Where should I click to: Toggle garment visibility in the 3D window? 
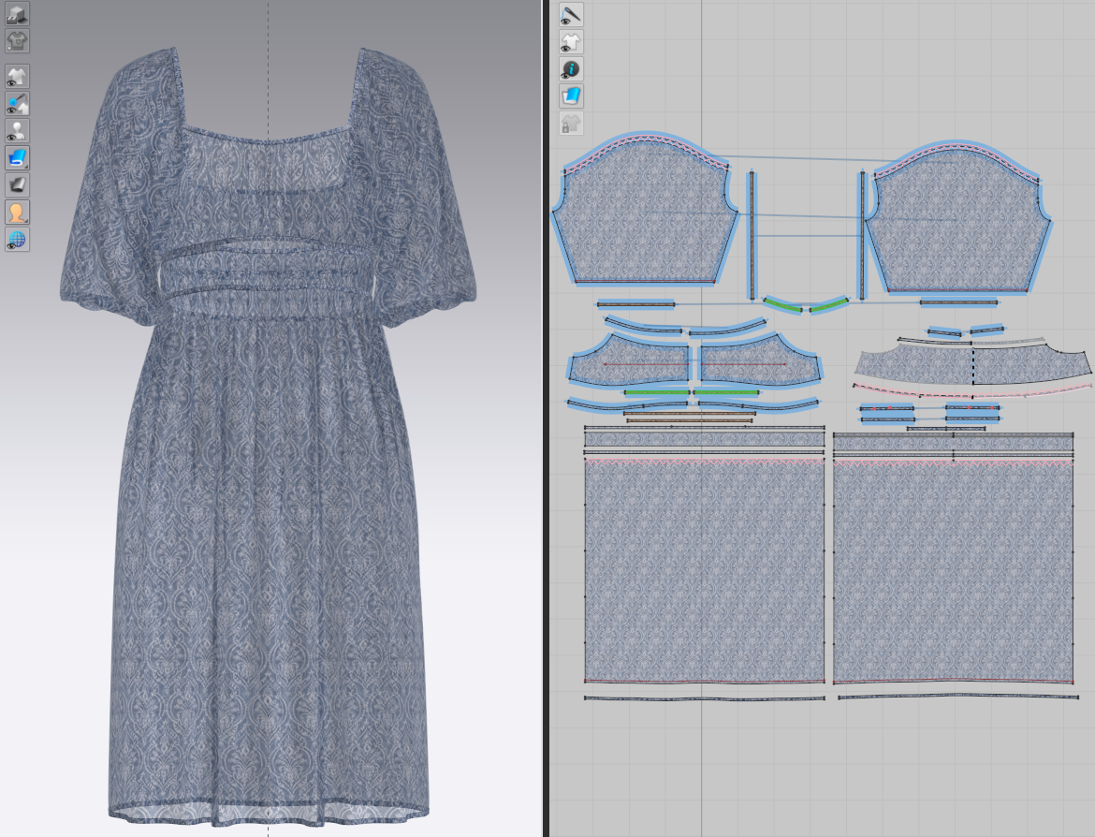(17, 76)
